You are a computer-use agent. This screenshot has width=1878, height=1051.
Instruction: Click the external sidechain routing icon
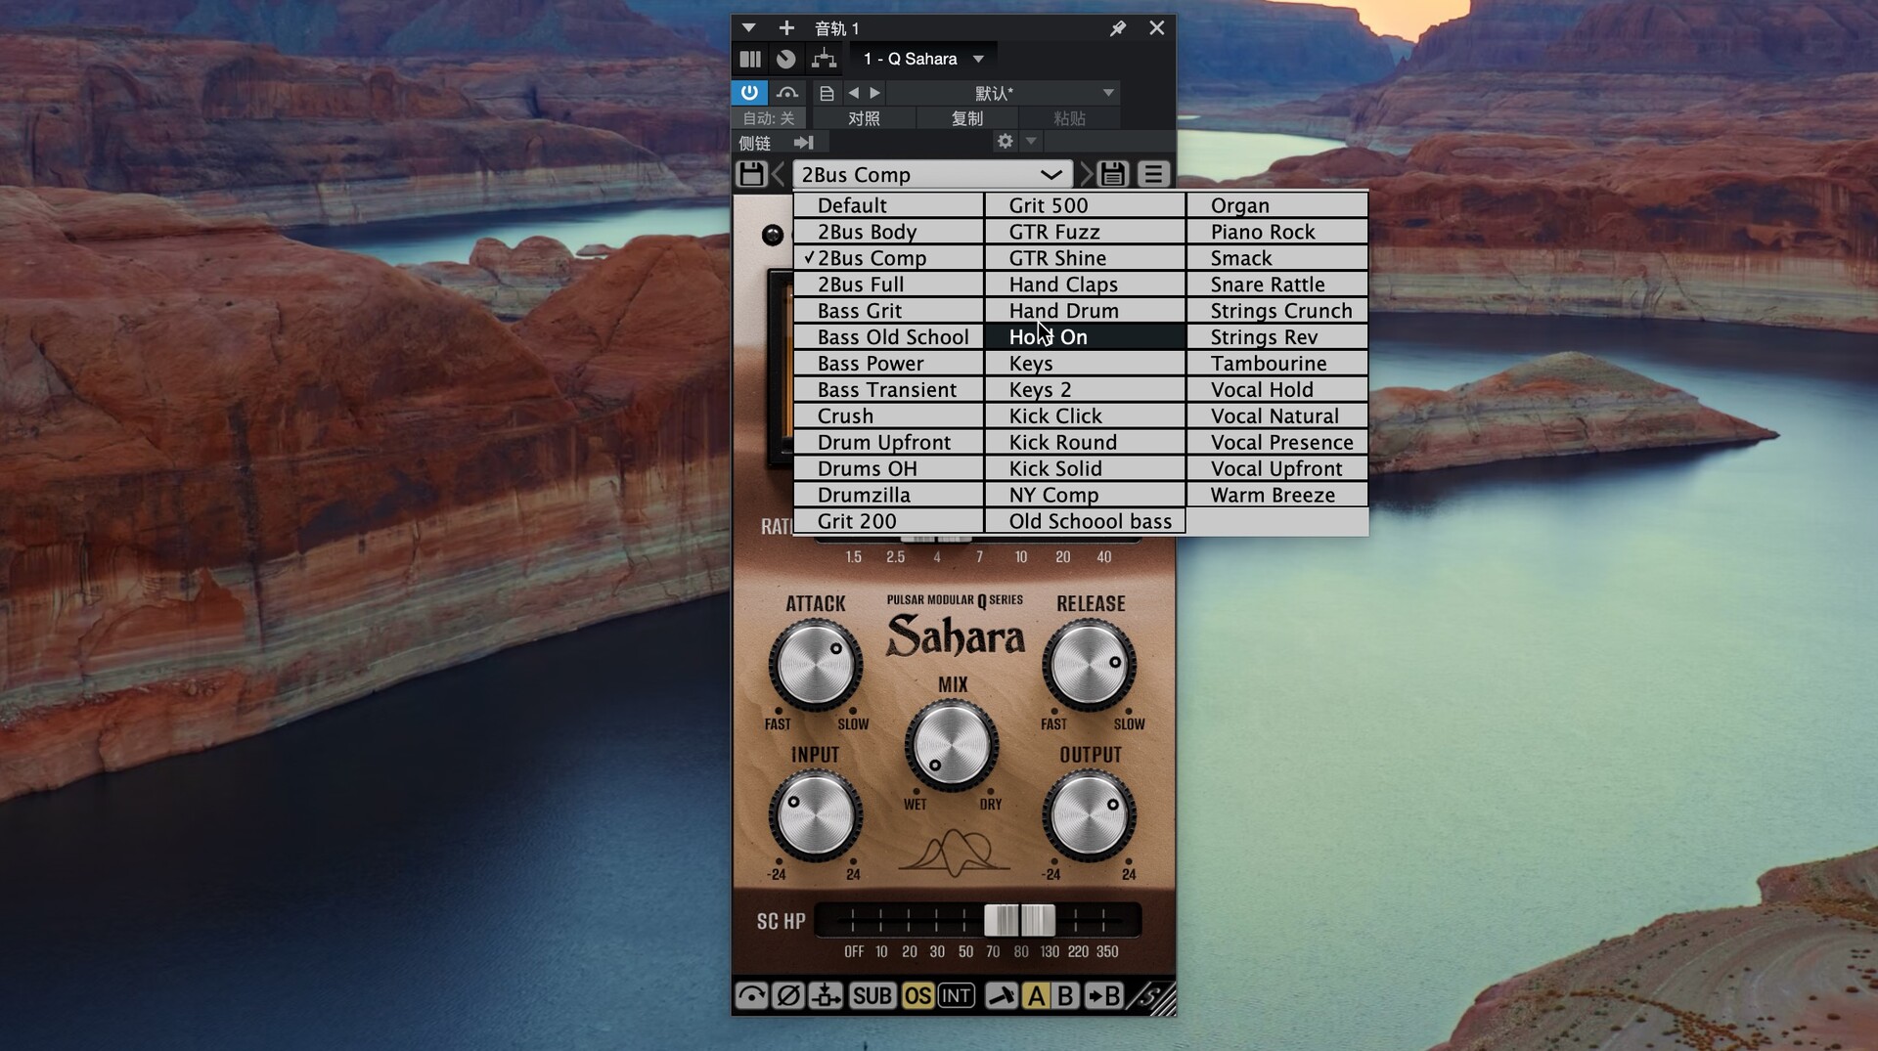827,995
